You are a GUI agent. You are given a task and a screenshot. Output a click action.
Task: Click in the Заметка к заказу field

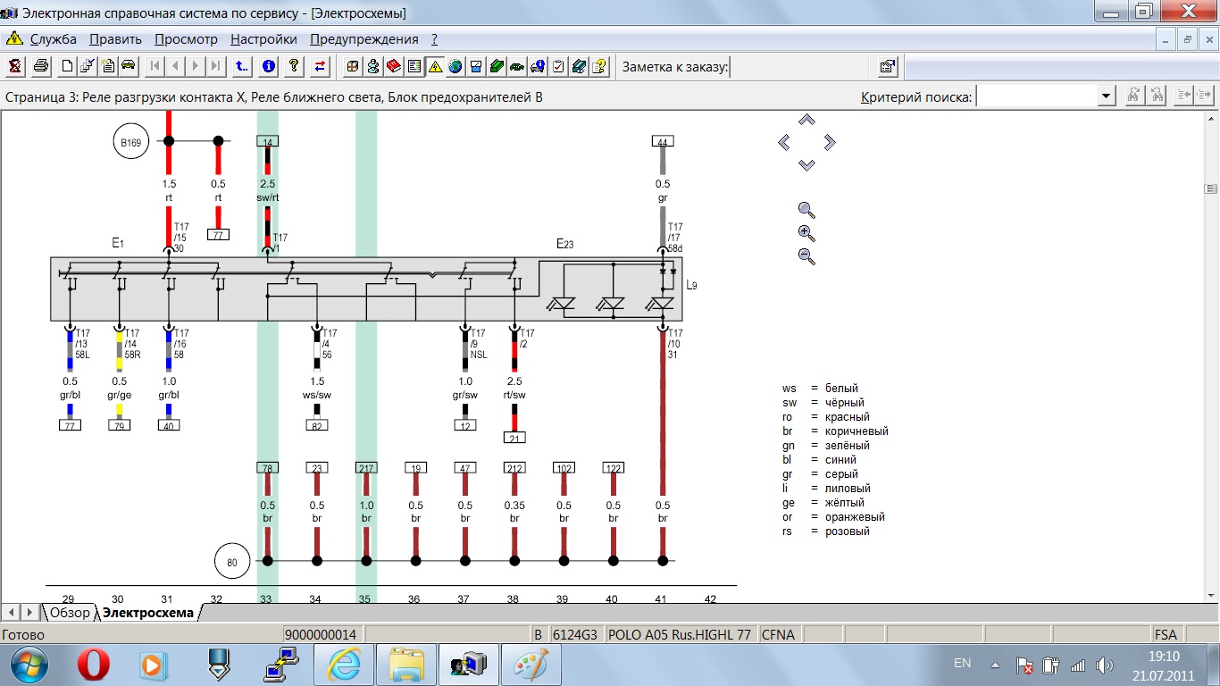tap(799, 66)
